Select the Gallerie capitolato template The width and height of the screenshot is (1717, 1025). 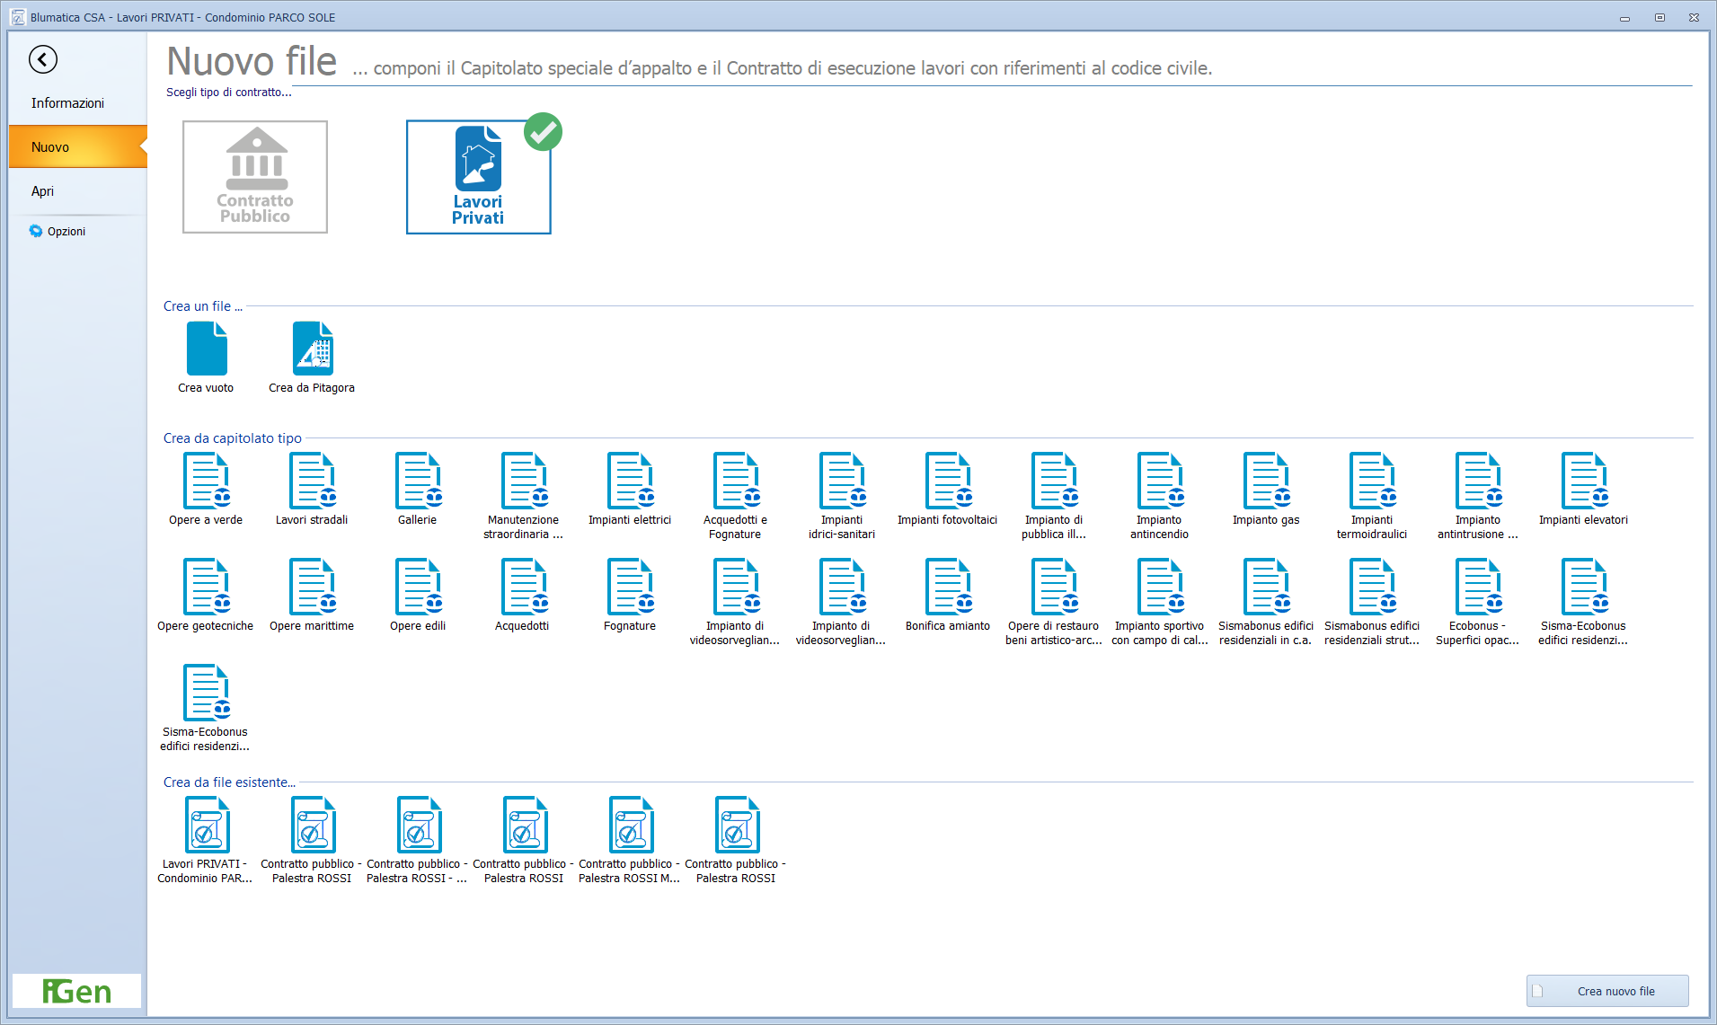(x=418, y=482)
